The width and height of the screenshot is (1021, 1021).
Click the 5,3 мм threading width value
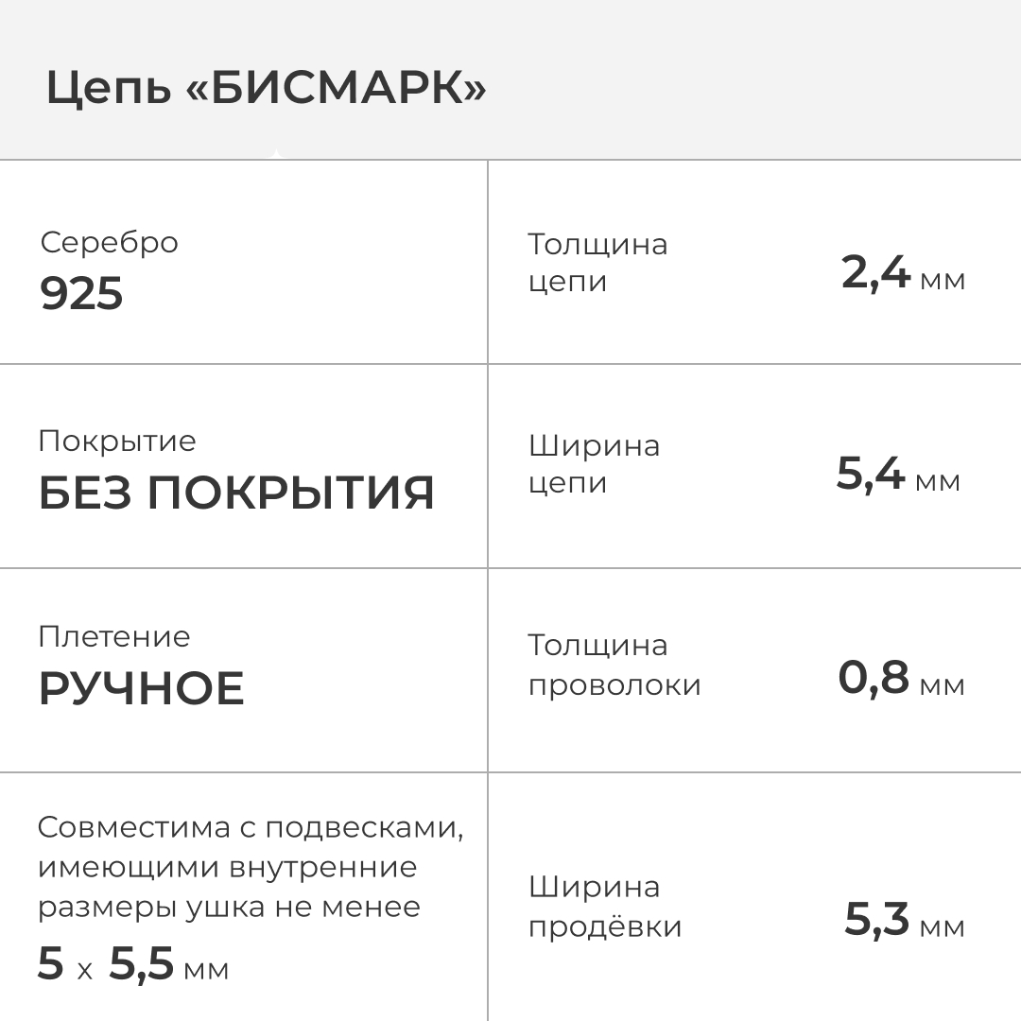coord(905,922)
